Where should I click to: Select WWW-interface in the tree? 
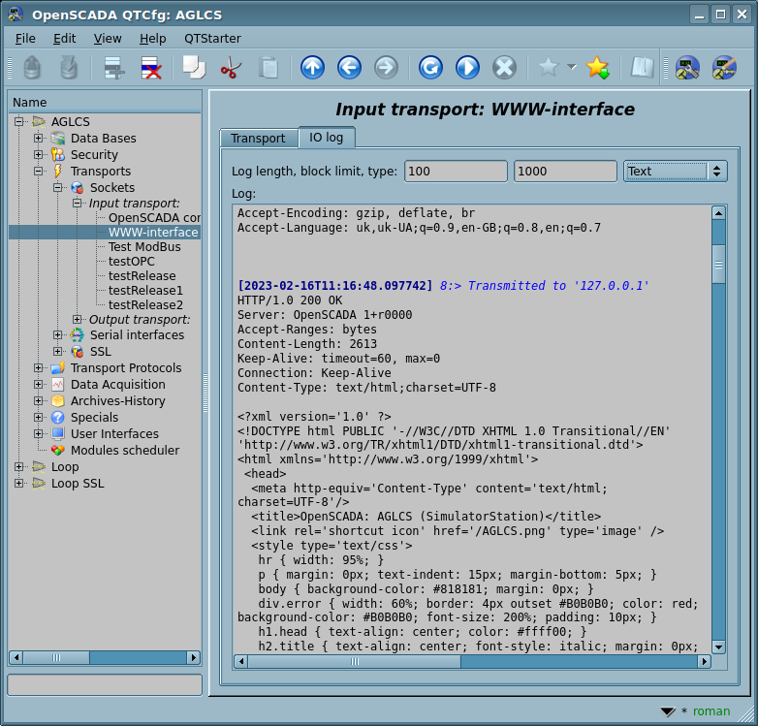coord(153,232)
